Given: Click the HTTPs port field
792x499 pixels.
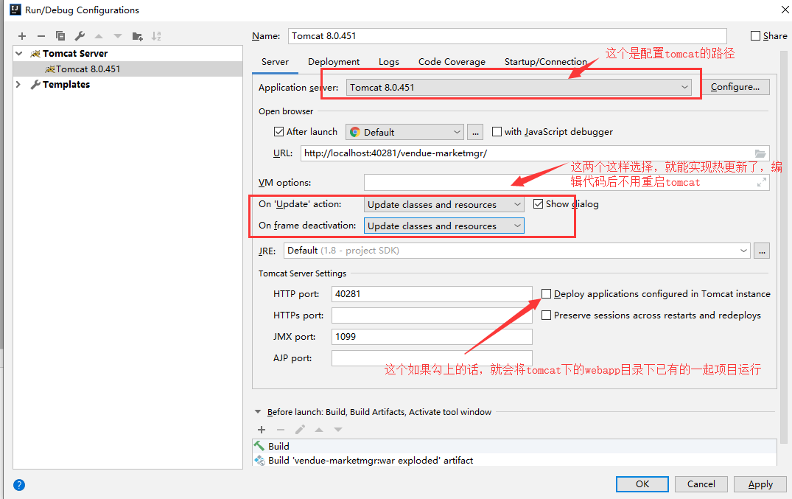Looking at the screenshot, I should tap(432, 315).
